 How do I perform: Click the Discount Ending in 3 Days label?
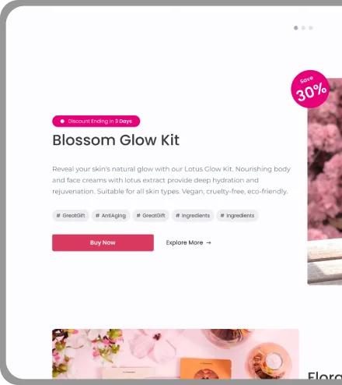pos(100,122)
